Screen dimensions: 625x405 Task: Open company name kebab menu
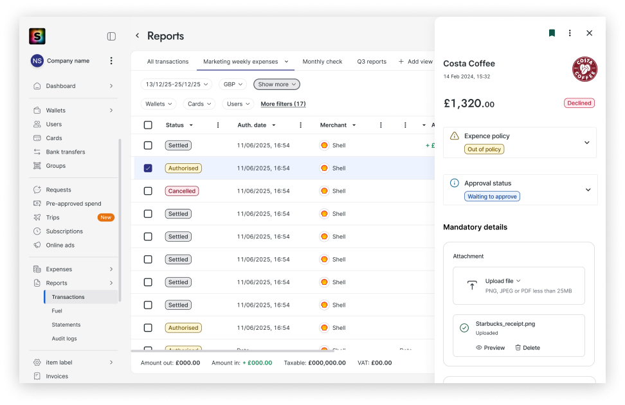click(111, 60)
